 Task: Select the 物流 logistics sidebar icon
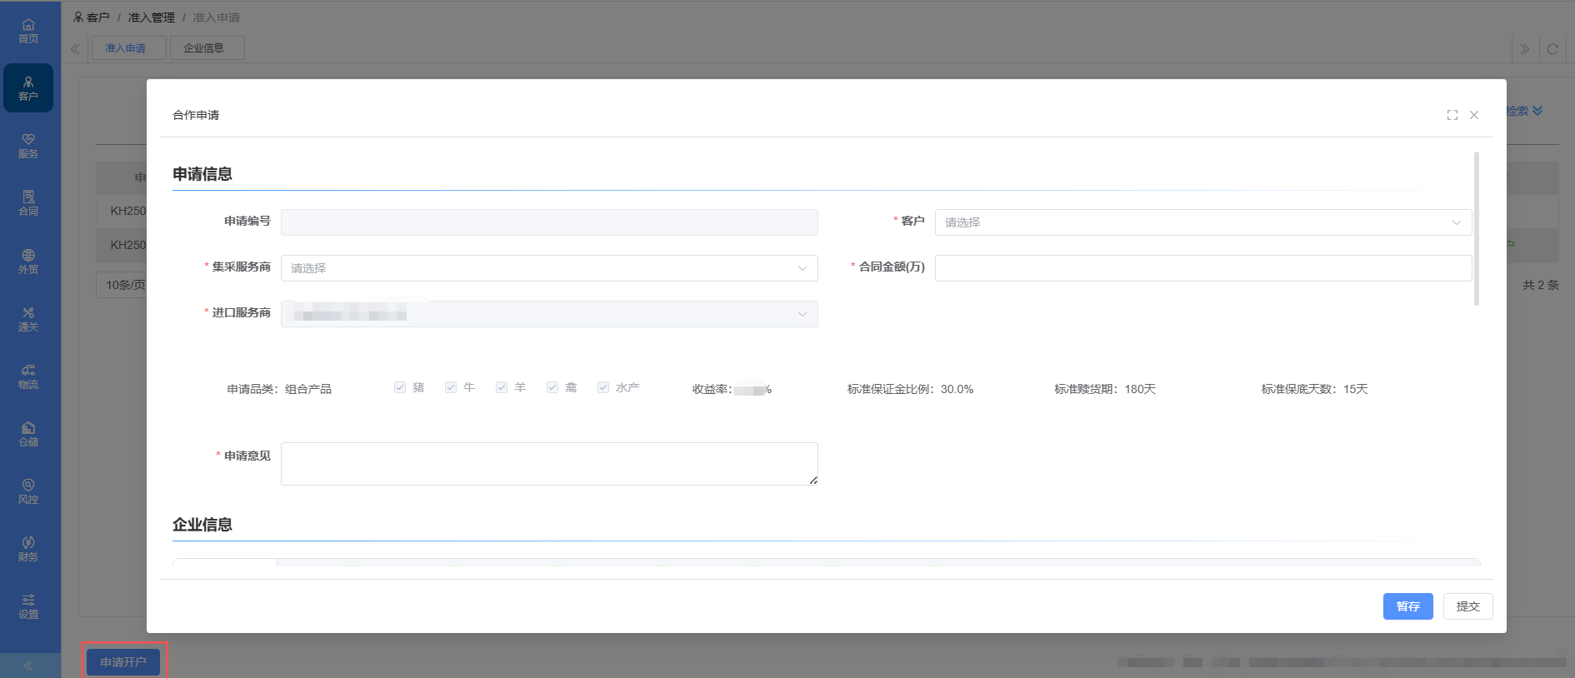click(28, 376)
